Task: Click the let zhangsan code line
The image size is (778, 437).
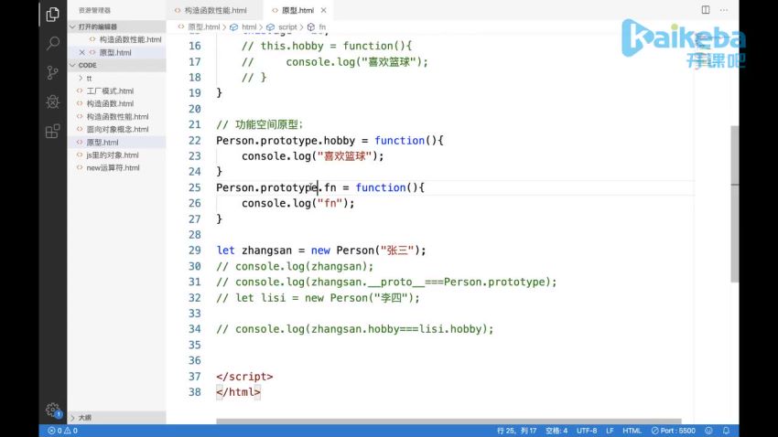Action: tap(321, 250)
